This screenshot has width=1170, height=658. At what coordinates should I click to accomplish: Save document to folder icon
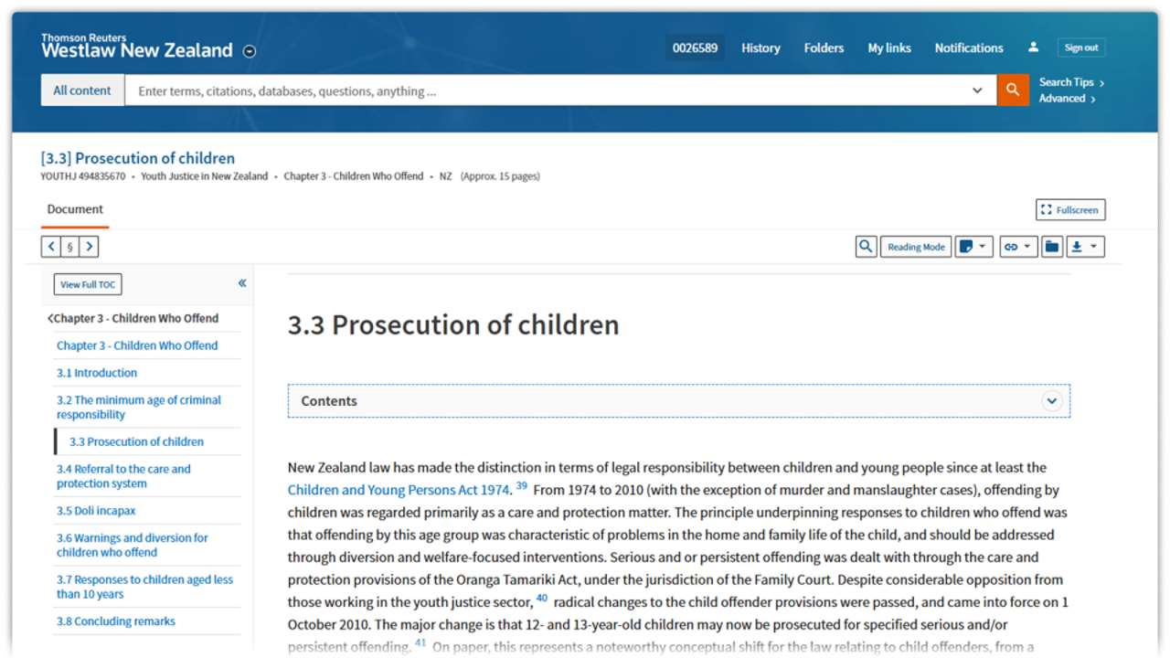coord(1051,247)
